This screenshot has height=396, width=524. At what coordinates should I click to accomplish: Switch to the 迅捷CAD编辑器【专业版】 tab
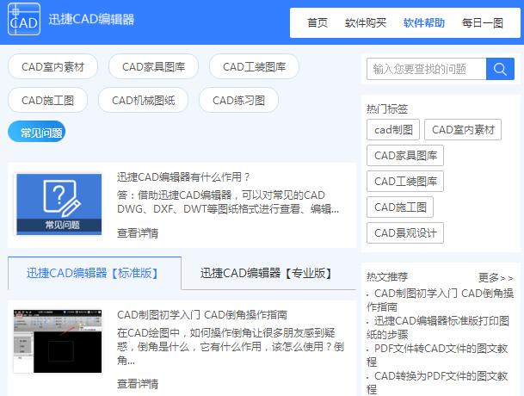268,273
